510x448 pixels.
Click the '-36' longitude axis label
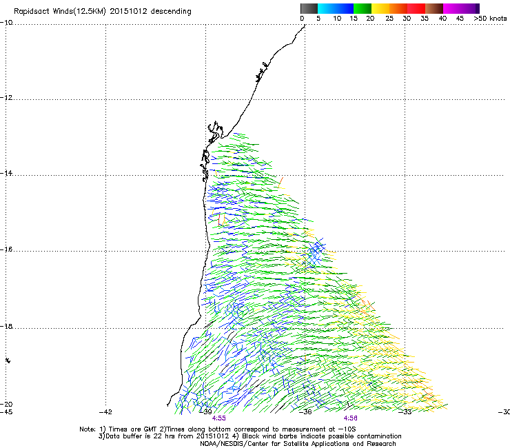(x=305, y=412)
